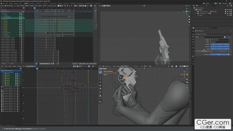Activate the Select Box tool in lower viewport

point(100,72)
